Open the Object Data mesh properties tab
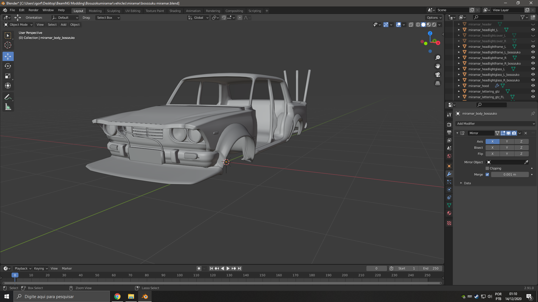This screenshot has height=302, width=538. coord(449,205)
